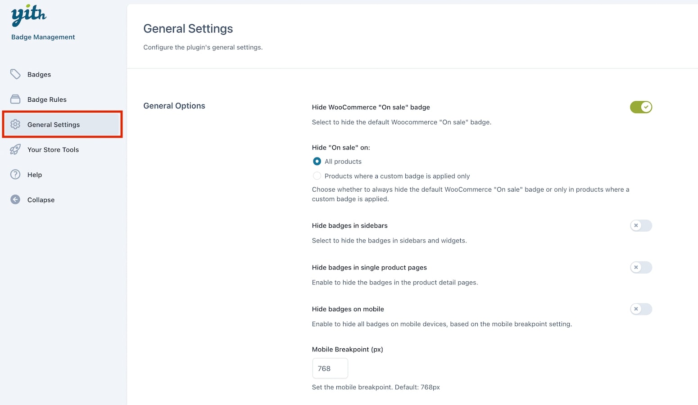Image resolution: width=698 pixels, height=405 pixels.
Task: Click the Badge Rules stack icon
Action: 15,99
